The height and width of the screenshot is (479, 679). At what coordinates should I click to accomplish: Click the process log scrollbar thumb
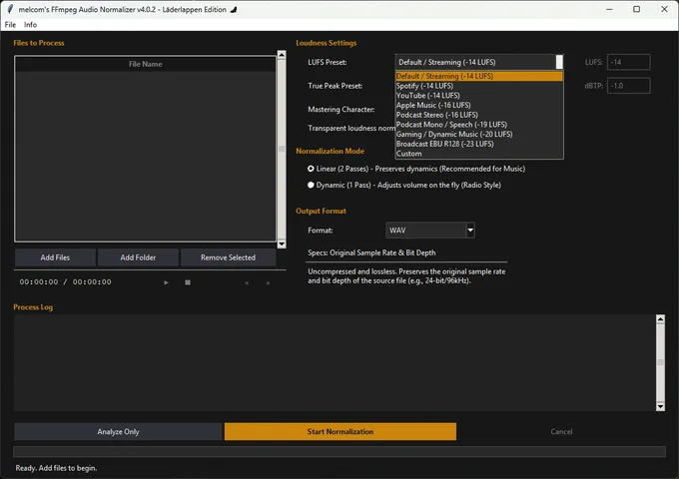tap(660, 362)
